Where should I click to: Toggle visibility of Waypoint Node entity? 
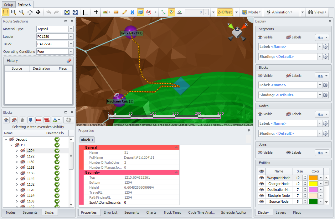tap(261, 178)
